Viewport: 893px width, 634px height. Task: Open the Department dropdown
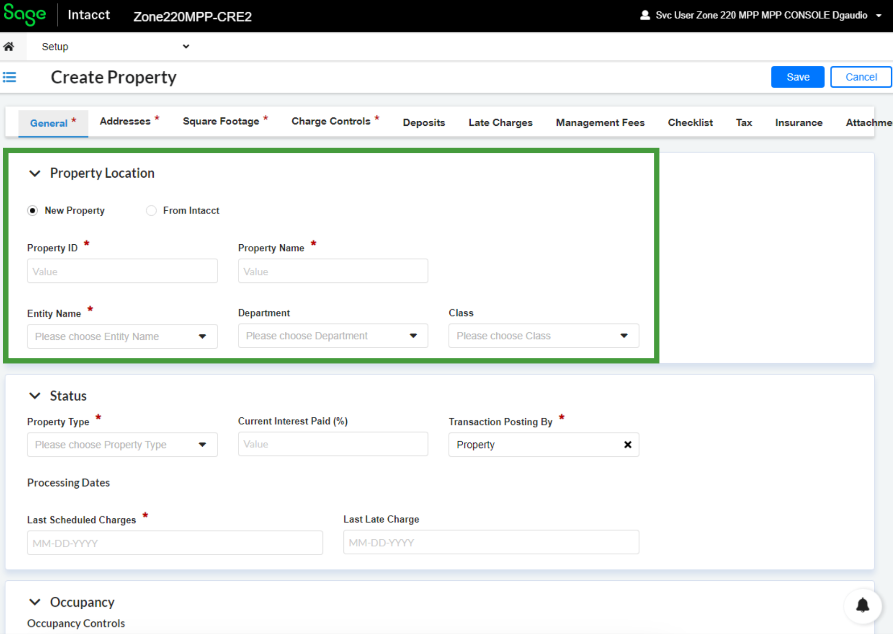(333, 336)
